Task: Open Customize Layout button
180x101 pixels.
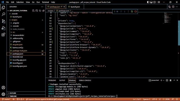Action: 159,2
